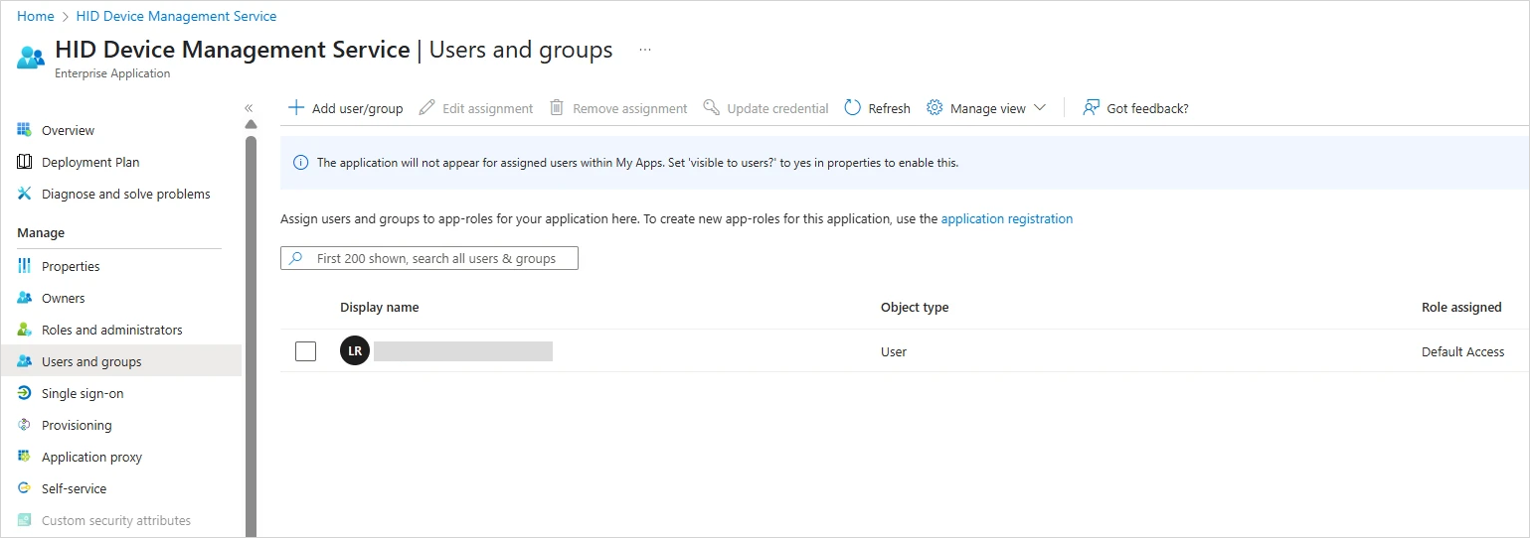Click the Refresh icon in toolbar
This screenshot has height=538, width=1530.
tap(852, 108)
